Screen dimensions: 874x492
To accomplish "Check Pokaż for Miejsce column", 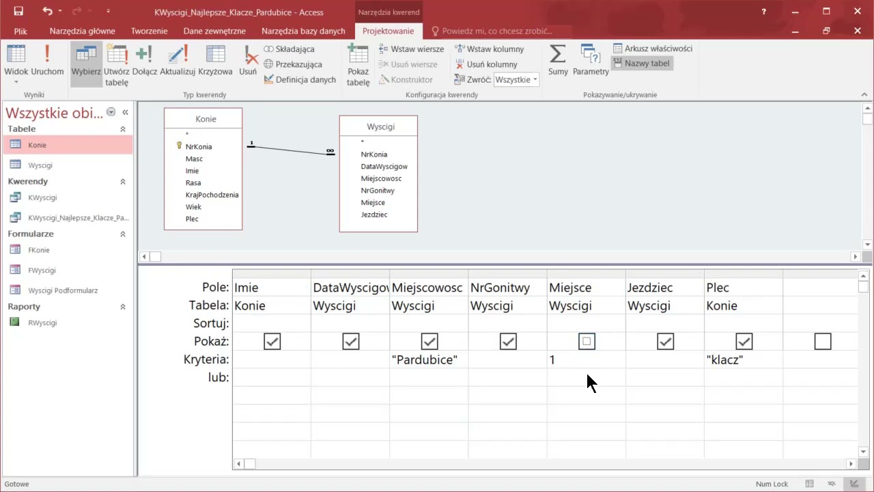I will (587, 341).
